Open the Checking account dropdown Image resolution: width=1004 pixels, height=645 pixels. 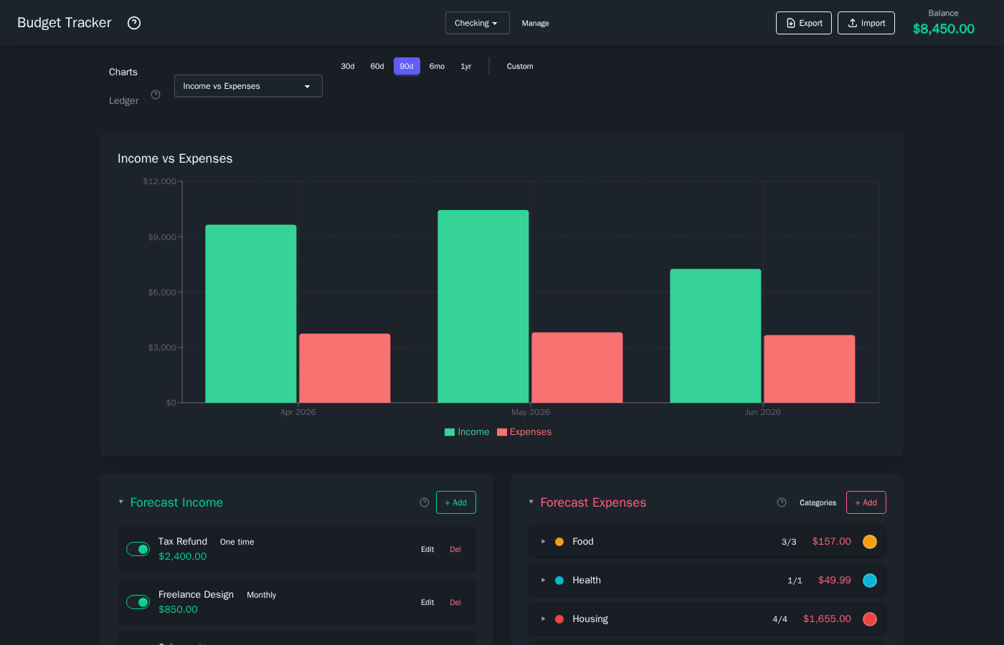point(477,23)
